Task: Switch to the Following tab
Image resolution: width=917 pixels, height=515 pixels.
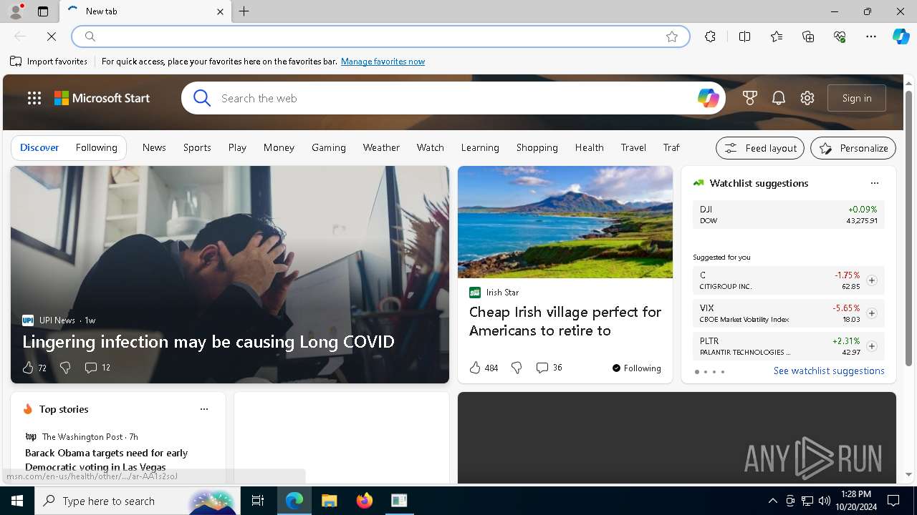Action: pyautogui.click(x=96, y=147)
